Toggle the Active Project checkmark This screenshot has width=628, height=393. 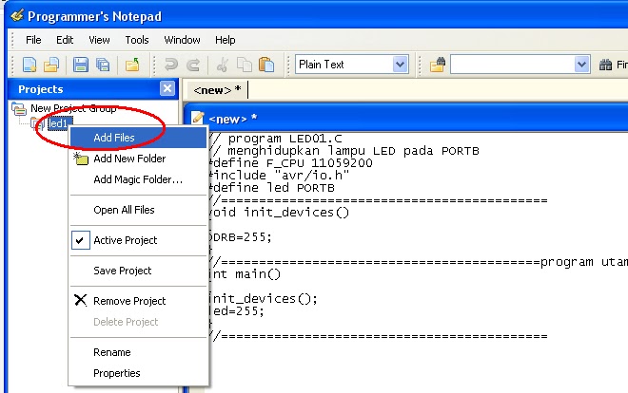pyautogui.click(x=81, y=240)
